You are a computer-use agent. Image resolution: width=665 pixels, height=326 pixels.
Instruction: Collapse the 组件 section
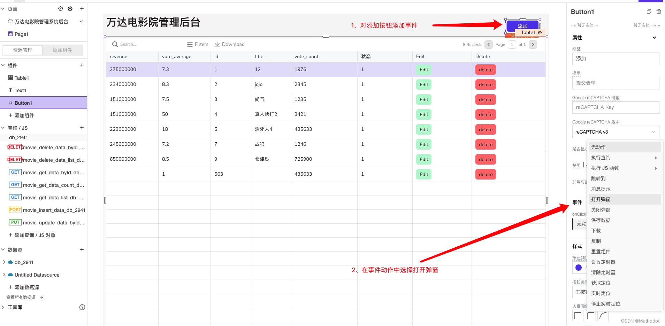(3, 65)
